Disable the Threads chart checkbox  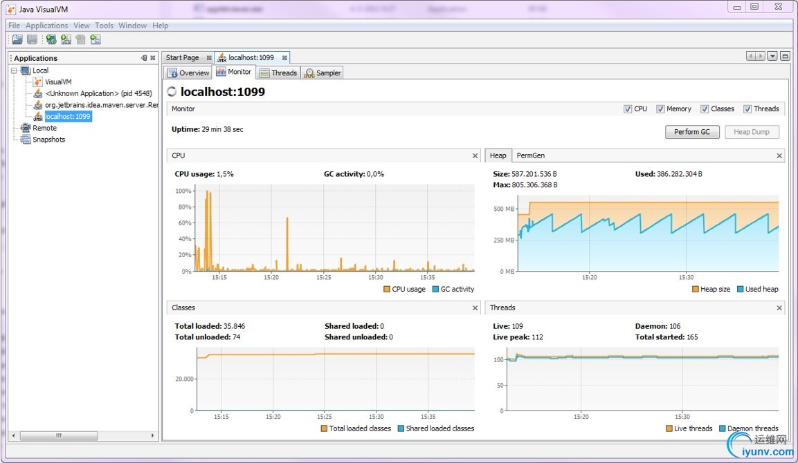coord(747,108)
